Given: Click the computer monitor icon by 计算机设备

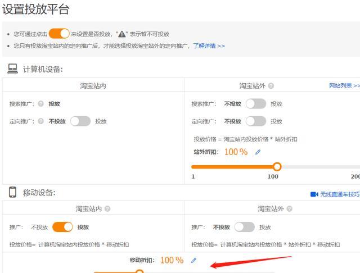Looking at the screenshot, I should 12,69.
